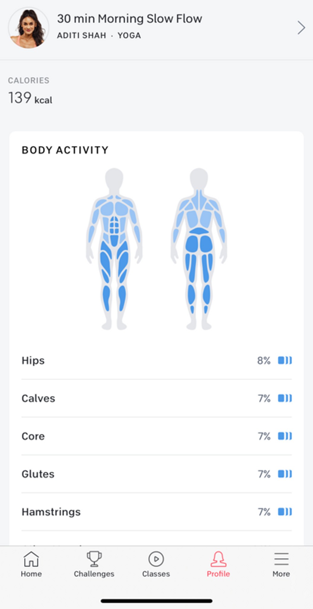
Task: Tap the Core intensity bar icon
Action: pyautogui.click(x=285, y=436)
